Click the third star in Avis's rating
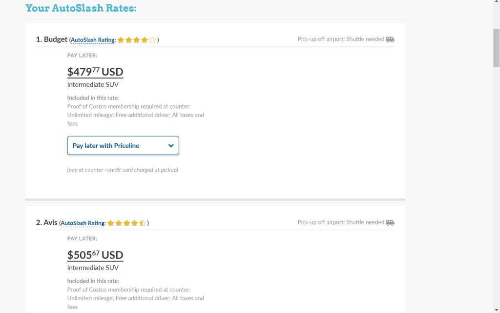The height and width of the screenshot is (313, 500). (x=126, y=223)
